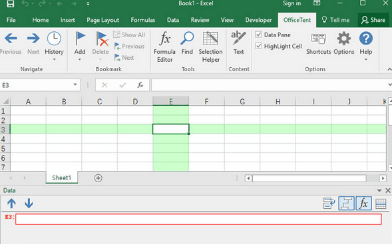Screen dimensions: 392x244
Task: Select the Sheet1 tab
Action: click(x=61, y=178)
